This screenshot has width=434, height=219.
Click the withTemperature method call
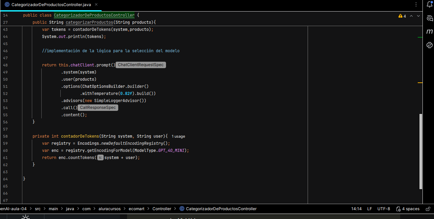click(100, 94)
